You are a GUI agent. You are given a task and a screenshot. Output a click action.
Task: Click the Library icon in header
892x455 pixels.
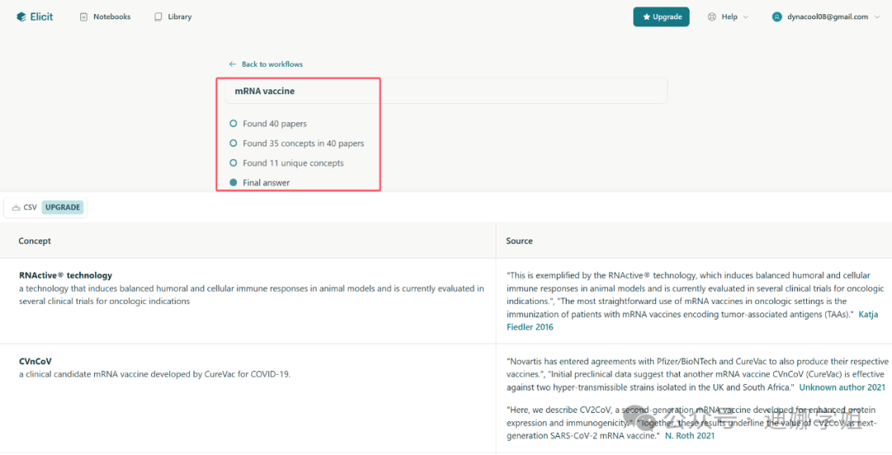pyautogui.click(x=158, y=17)
